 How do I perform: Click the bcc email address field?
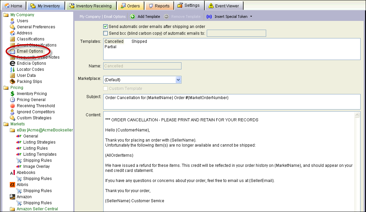(x=236, y=33)
